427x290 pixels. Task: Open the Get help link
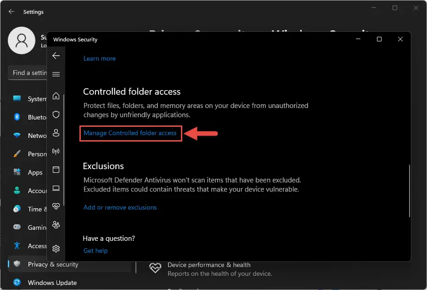96,250
